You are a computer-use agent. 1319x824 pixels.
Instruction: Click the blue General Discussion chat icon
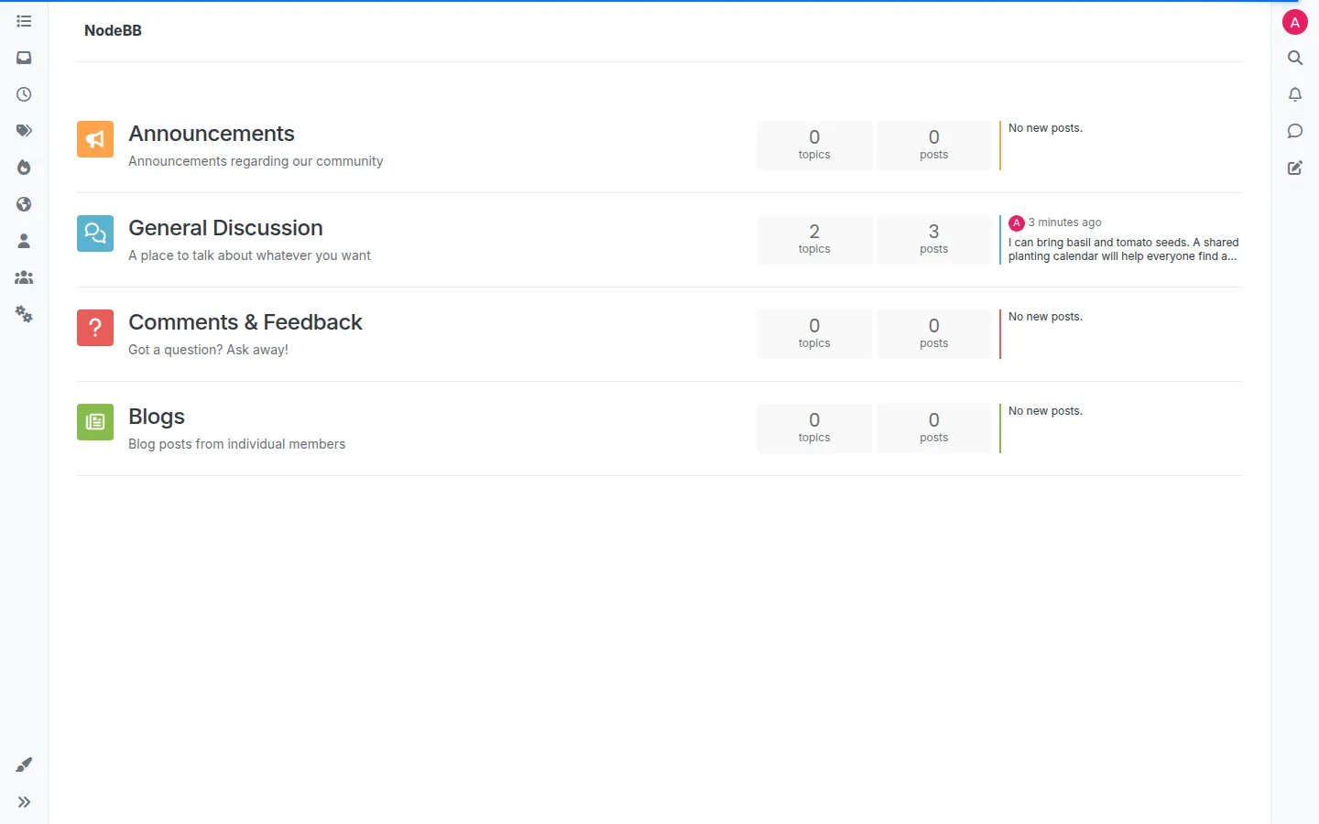(95, 233)
